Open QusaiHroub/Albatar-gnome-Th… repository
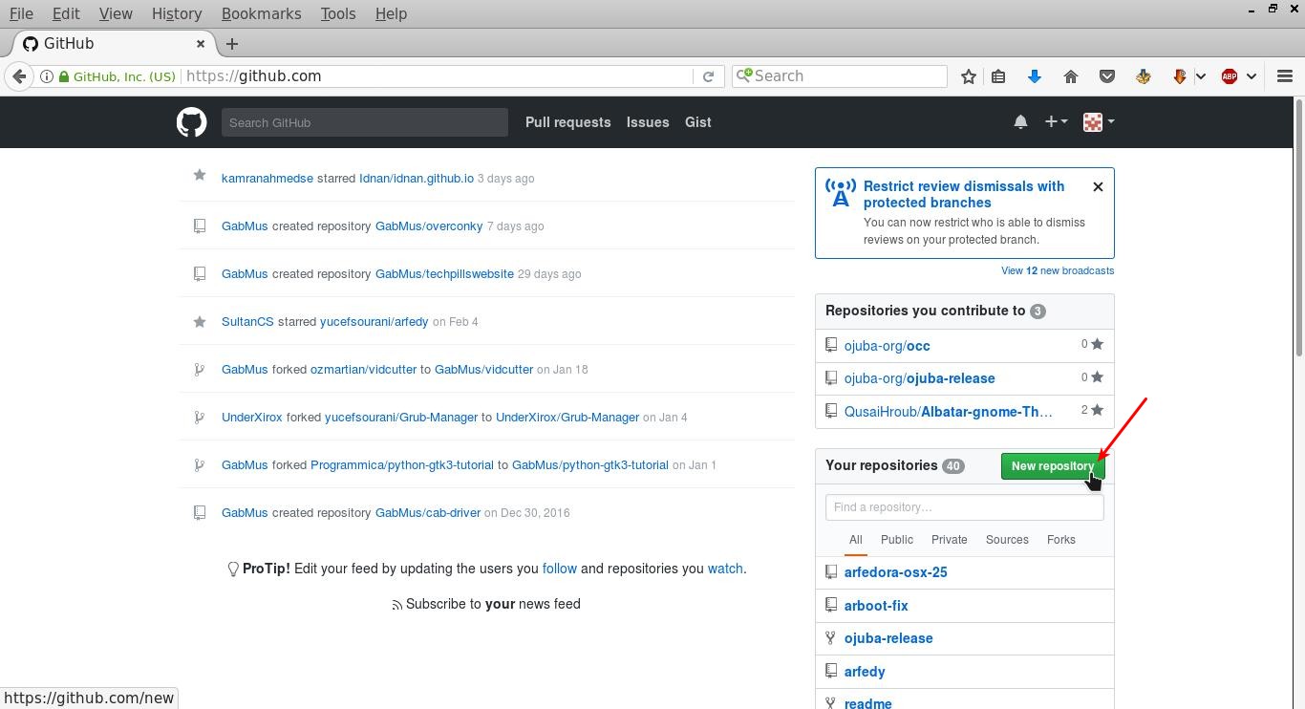The image size is (1305, 709). pos(949,412)
